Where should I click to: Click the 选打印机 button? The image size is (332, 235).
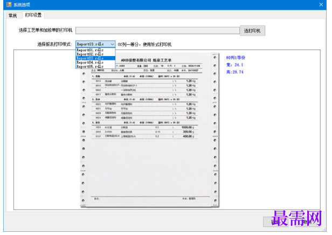[x=252, y=31]
